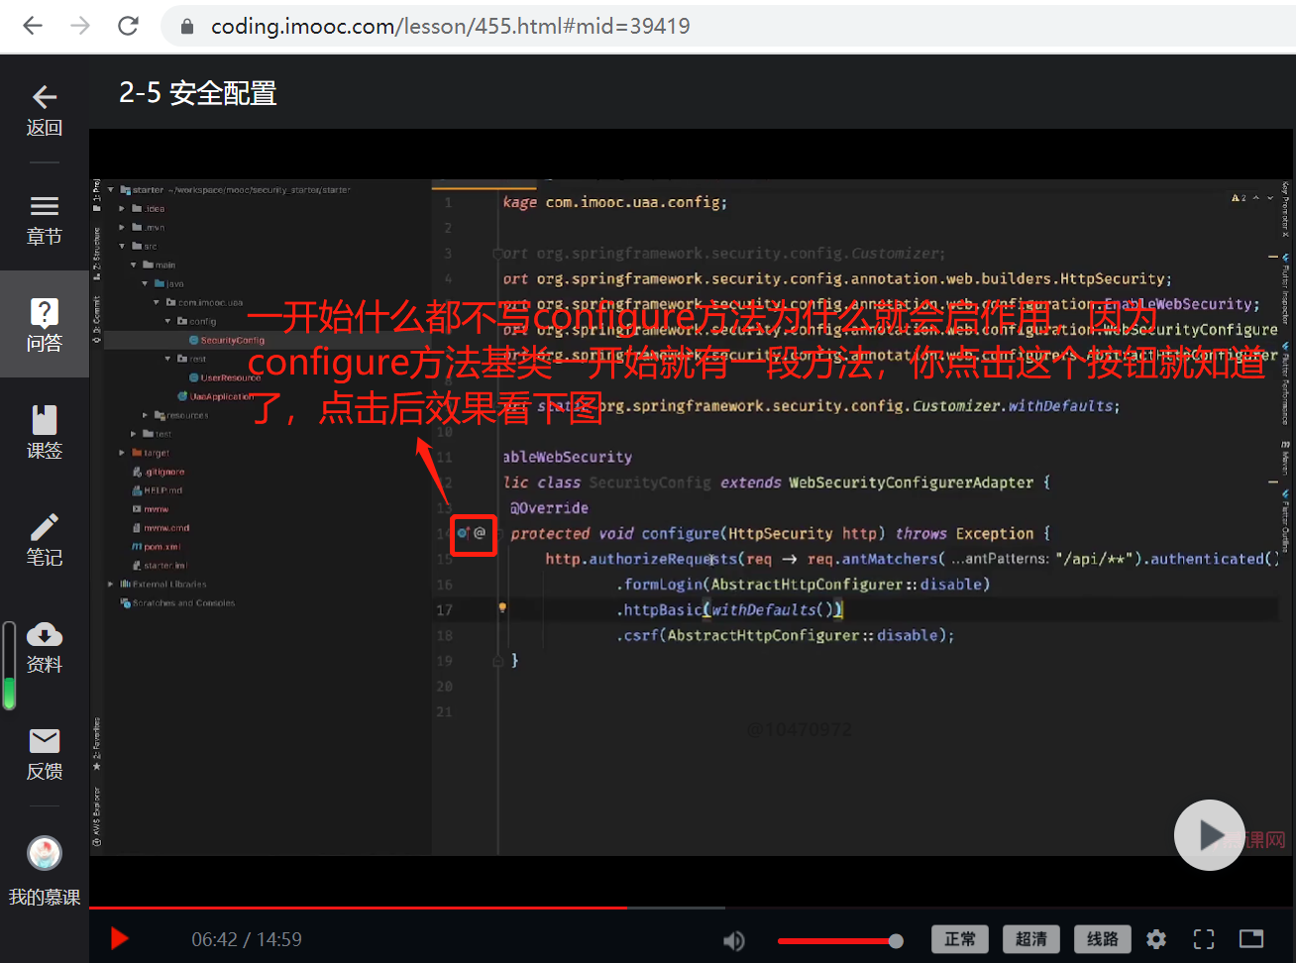This screenshot has height=963, width=1296.
Task: Open the 反馈 feedback form
Action: point(45,754)
